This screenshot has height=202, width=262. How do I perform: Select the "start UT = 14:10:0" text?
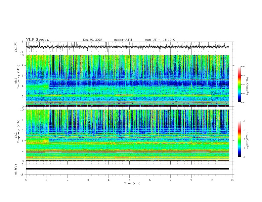(x=160, y=40)
